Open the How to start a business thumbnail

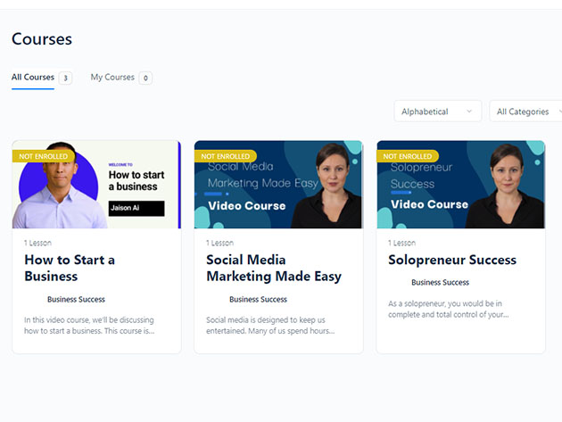96,185
